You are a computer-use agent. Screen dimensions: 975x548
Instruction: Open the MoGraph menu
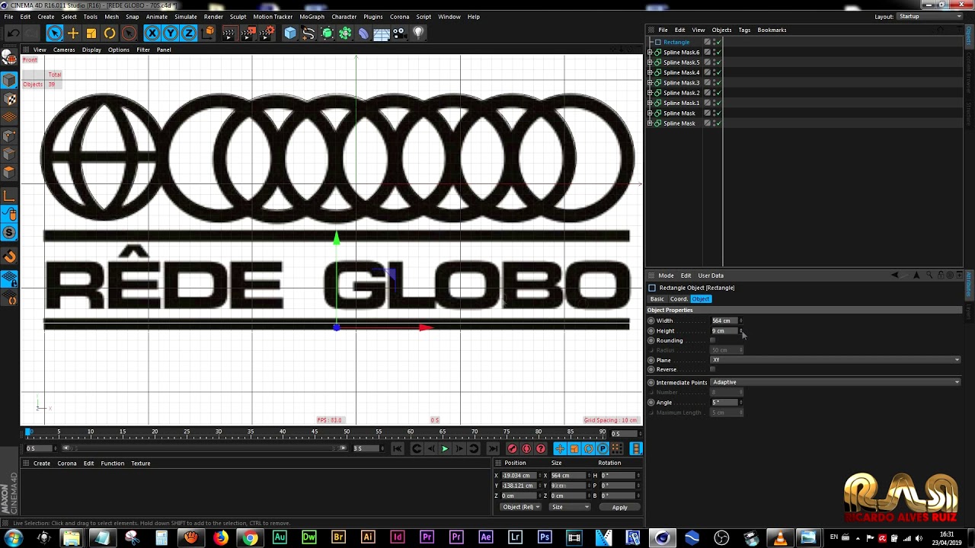[x=312, y=17]
